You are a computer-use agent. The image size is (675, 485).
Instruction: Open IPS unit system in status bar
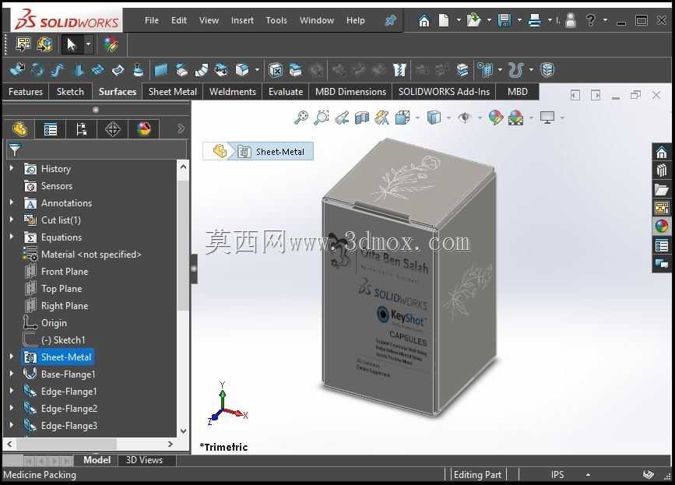pos(557,475)
